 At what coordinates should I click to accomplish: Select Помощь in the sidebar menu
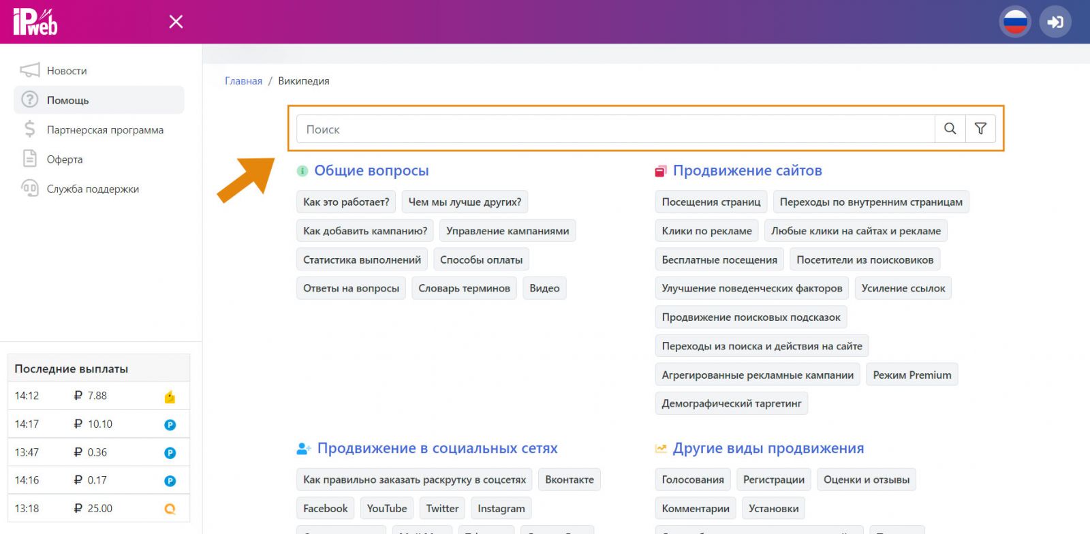(x=67, y=100)
